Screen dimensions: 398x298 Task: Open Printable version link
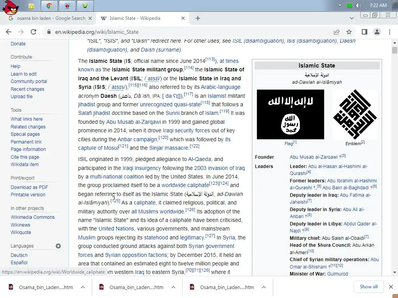28,195
